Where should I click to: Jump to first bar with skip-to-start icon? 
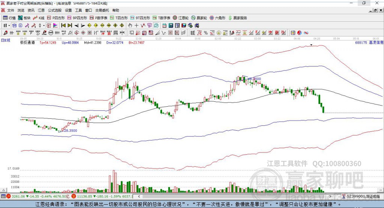[63, 26]
